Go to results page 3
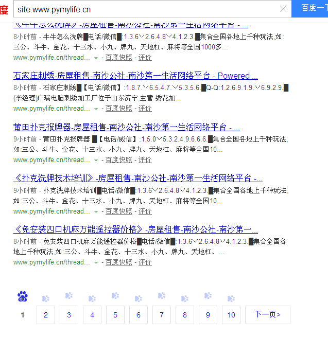 [69, 315]
